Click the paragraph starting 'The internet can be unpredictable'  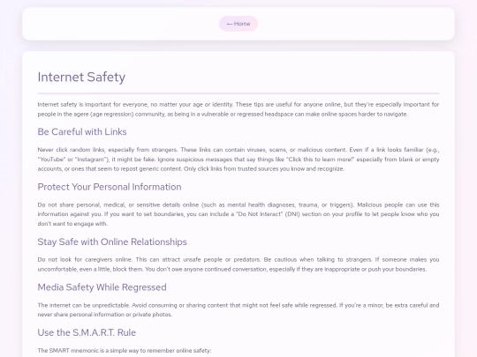tap(238, 310)
